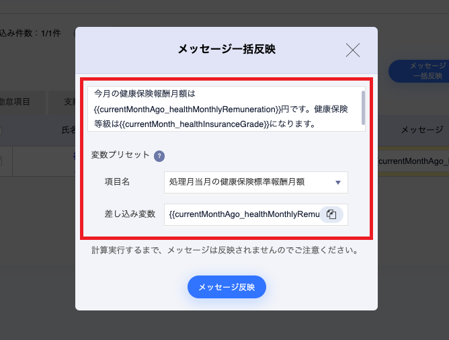Toggle the header row select-all checkbox
Image resolution: width=449 pixels, height=340 pixels.
(x=1, y=130)
